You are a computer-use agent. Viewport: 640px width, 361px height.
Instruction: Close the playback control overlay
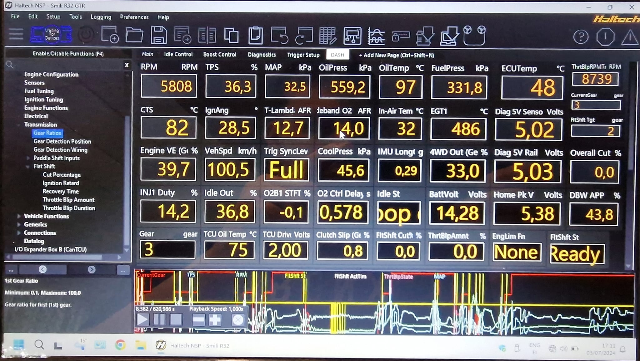(x=238, y=320)
